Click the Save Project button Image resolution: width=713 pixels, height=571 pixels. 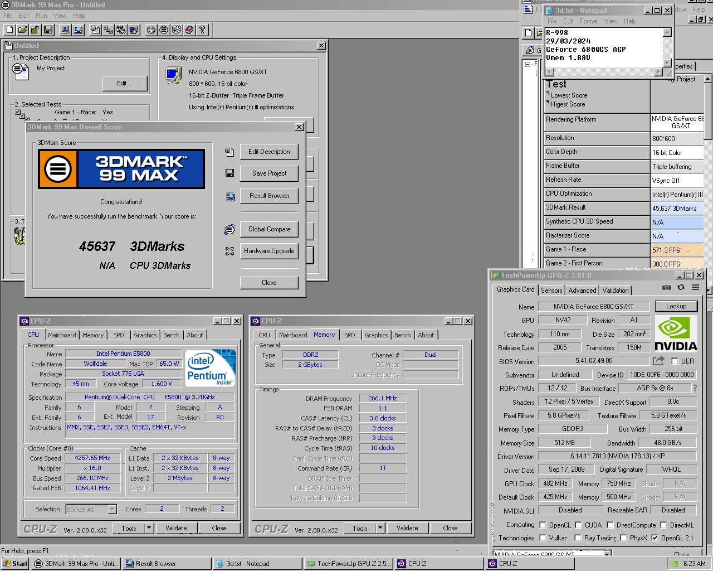click(269, 173)
